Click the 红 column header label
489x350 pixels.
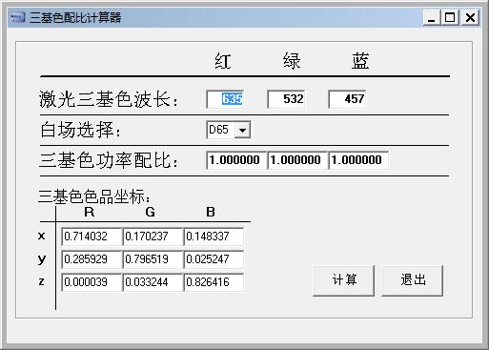tap(222, 61)
